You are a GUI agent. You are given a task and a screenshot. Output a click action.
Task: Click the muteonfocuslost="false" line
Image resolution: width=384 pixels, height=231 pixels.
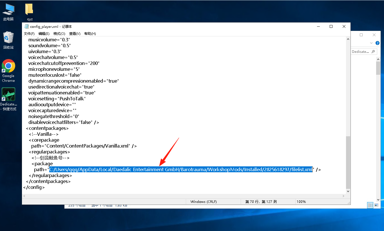(x=55, y=75)
